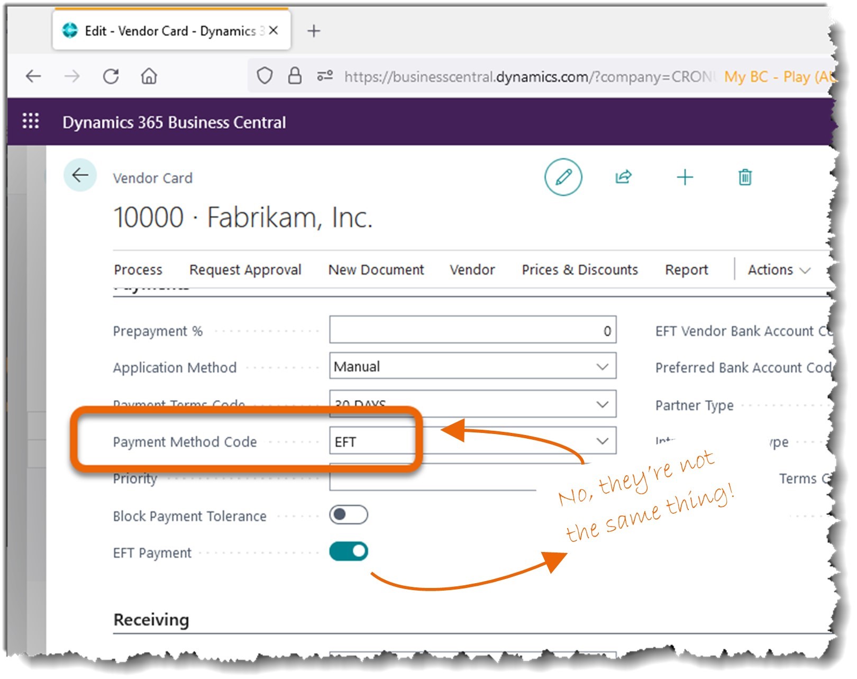Screen dimensions: 857x679
Task: Toggle Block Payment Tolerance switch
Action: tap(348, 514)
